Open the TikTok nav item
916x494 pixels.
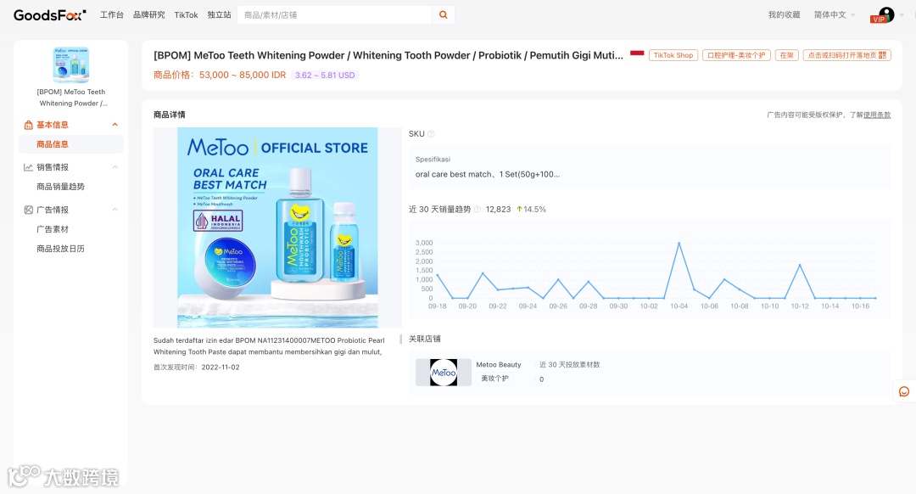click(x=186, y=14)
